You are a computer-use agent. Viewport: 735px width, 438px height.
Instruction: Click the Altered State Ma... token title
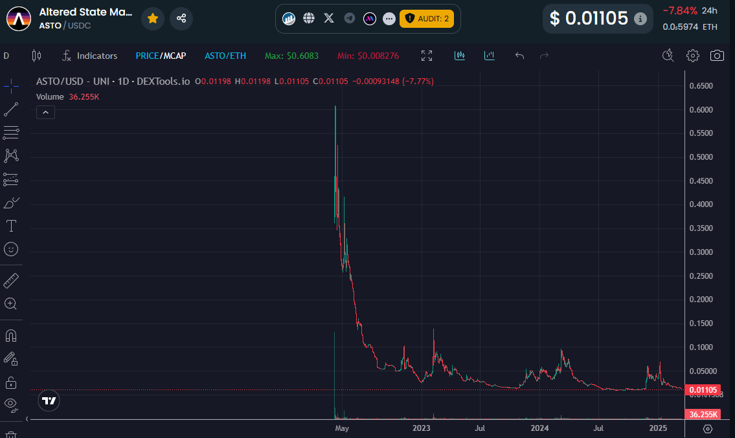85,12
